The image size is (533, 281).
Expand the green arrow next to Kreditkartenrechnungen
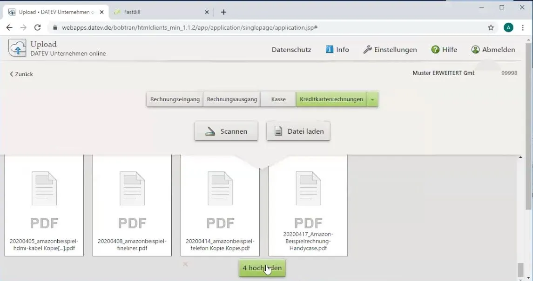[372, 99]
